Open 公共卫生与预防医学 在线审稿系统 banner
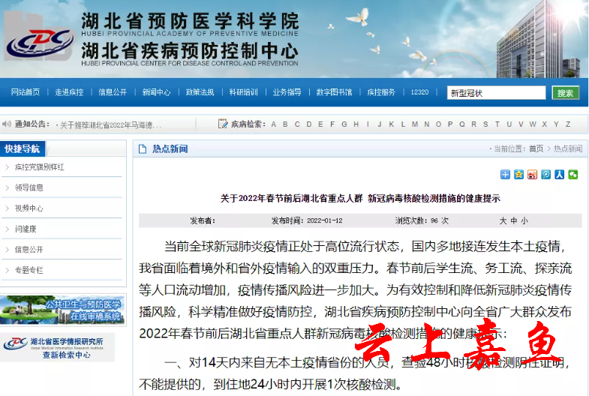The image size is (589, 396). (62, 310)
